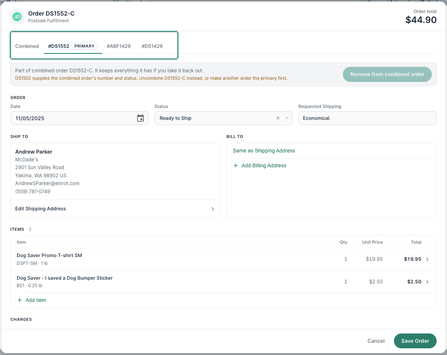Expand the Status dropdown arrow
The image size is (447, 355).
[x=287, y=118]
